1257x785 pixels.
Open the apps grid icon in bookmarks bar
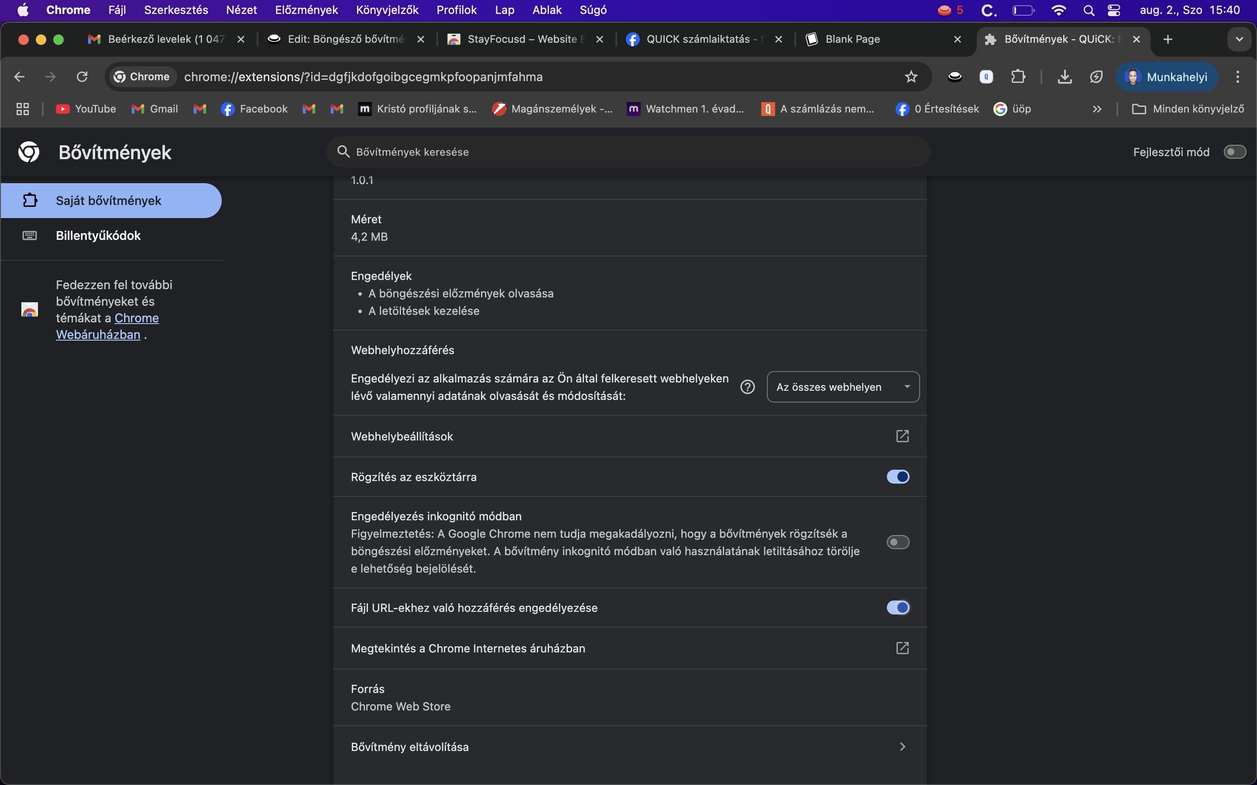(x=22, y=109)
